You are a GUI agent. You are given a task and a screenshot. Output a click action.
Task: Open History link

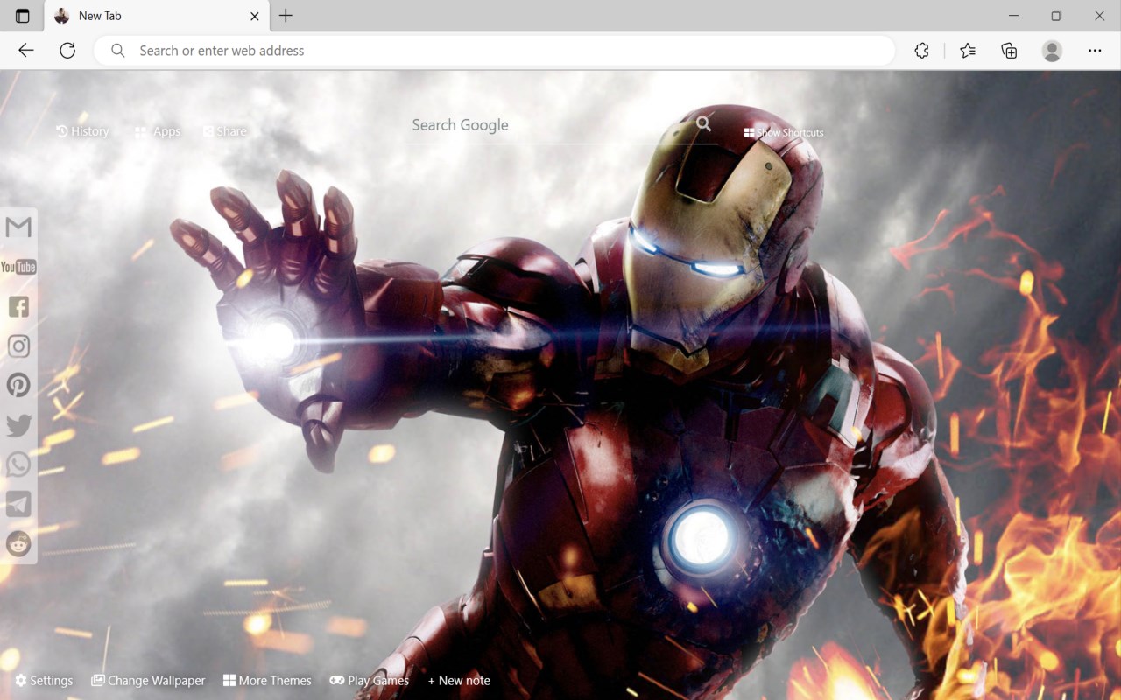pos(82,131)
